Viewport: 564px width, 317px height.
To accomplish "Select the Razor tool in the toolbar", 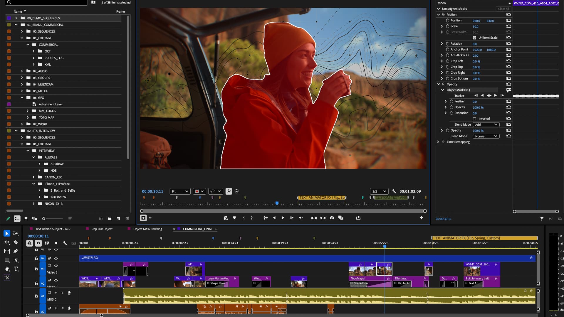I will [16, 242].
